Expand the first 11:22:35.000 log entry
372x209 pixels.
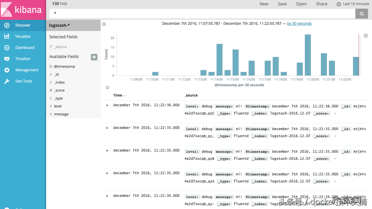point(107,128)
